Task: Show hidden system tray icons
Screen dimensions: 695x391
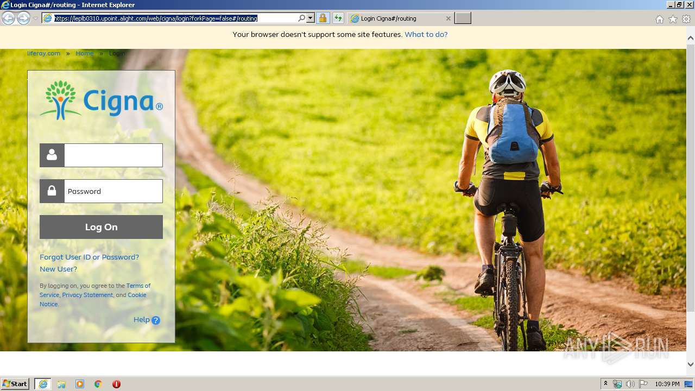Action: (606, 384)
